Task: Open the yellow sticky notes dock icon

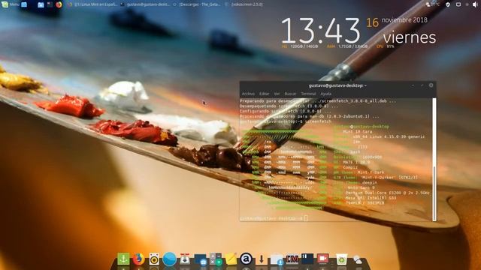Action: click(x=231, y=259)
